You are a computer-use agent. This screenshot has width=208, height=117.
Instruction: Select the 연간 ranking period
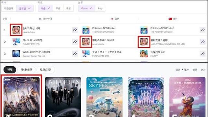tap(203, 70)
